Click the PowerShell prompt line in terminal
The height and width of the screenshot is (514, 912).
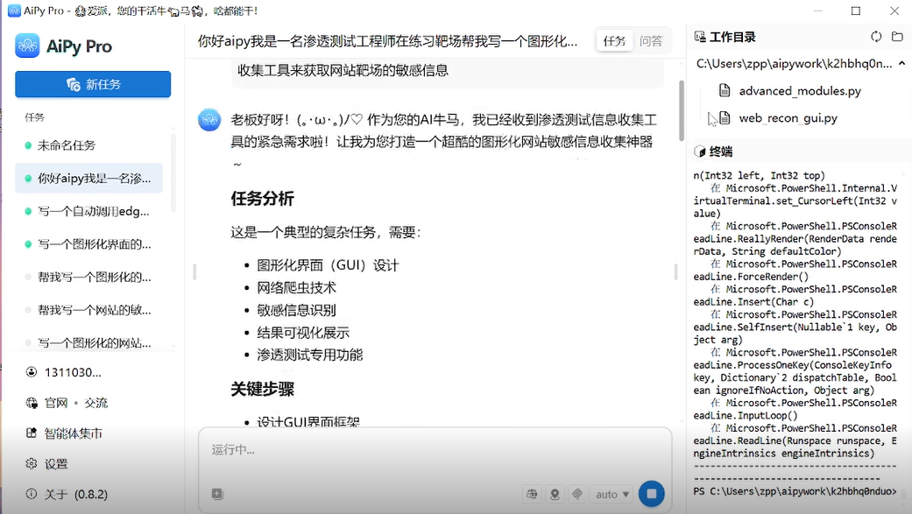pos(795,491)
